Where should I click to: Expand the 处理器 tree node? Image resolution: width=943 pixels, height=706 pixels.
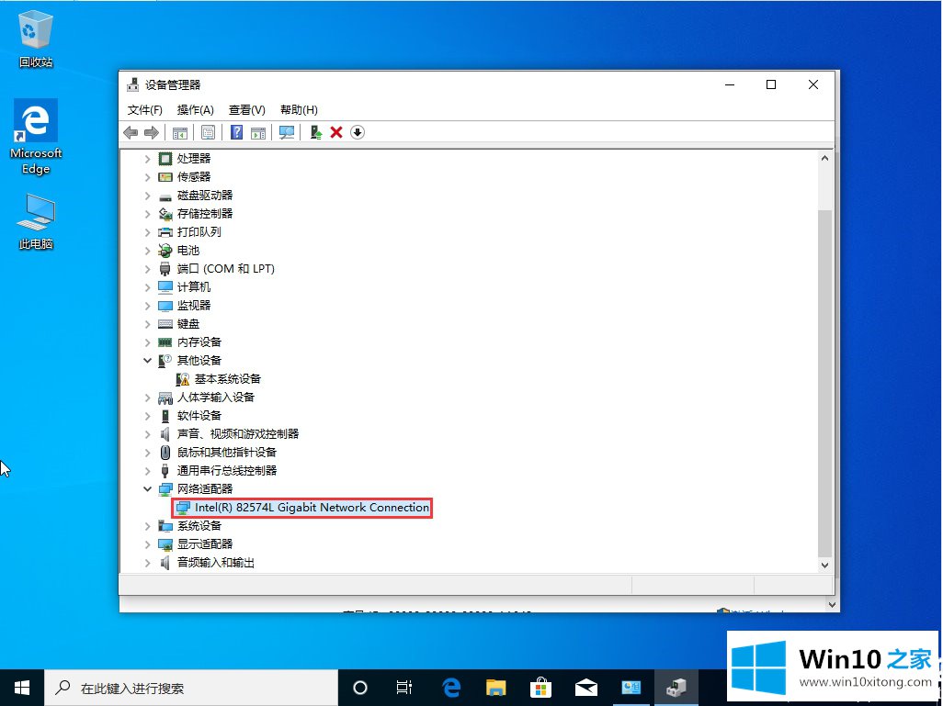coord(148,159)
